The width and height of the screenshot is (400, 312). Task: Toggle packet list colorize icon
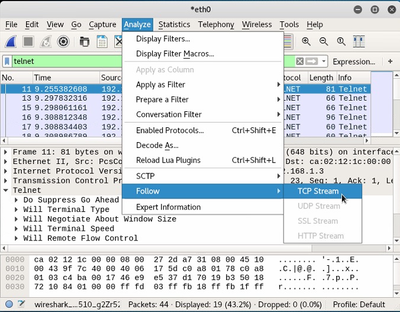288,41
